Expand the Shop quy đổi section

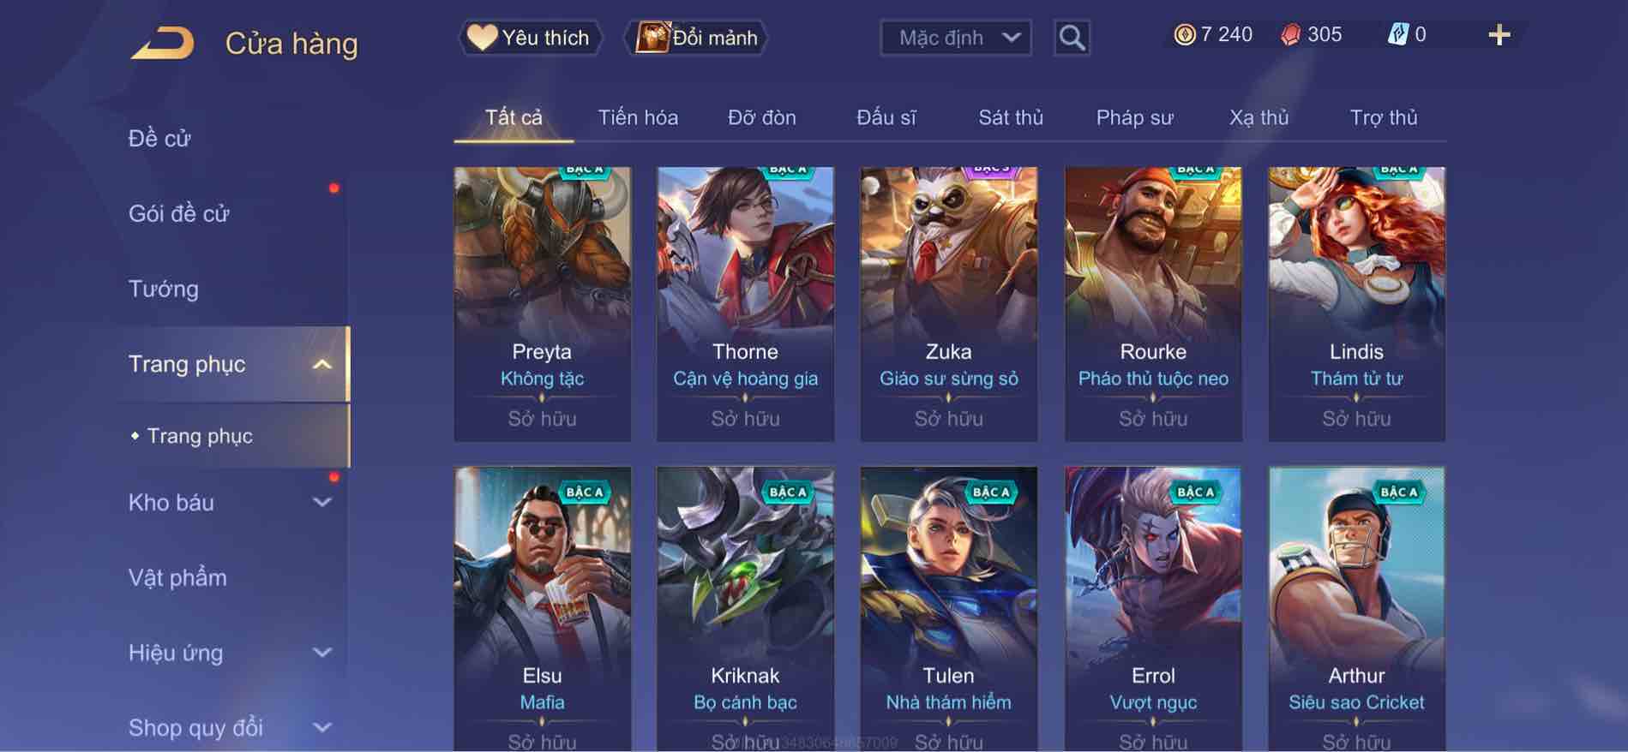click(321, 728)
